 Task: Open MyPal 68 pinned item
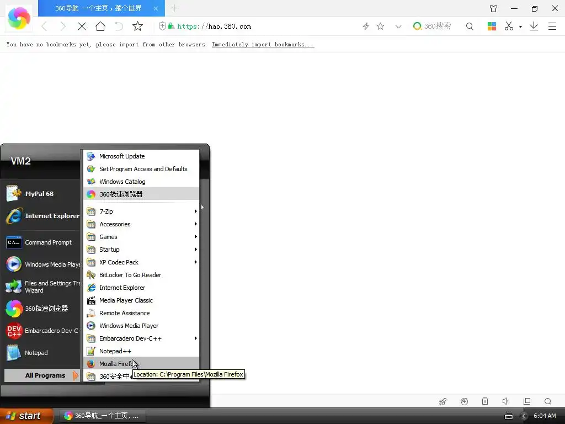[42, 194]
